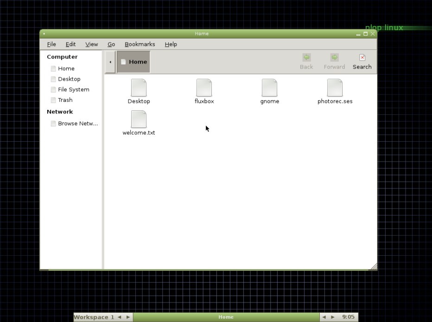Click the Home path bar button
This screenshot has height=322, width=432.
133,62
